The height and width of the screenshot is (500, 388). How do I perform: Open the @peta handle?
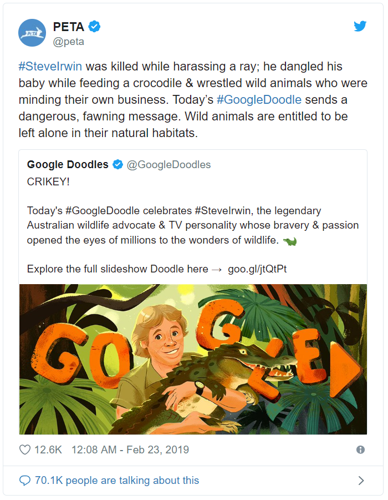pos(69,42)
